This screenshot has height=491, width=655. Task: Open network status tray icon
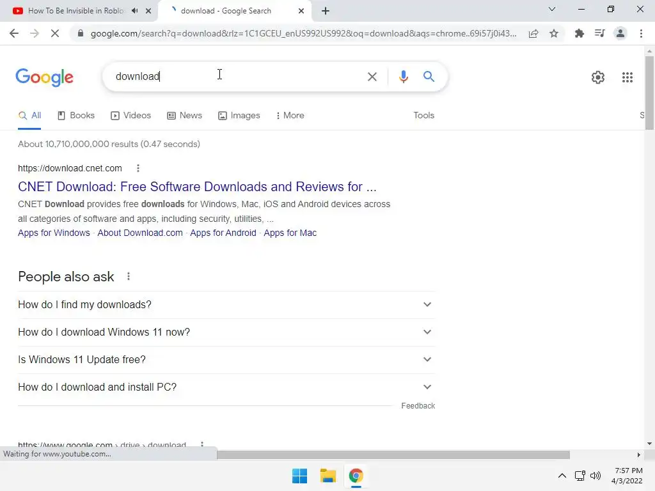tap(580, 476)
